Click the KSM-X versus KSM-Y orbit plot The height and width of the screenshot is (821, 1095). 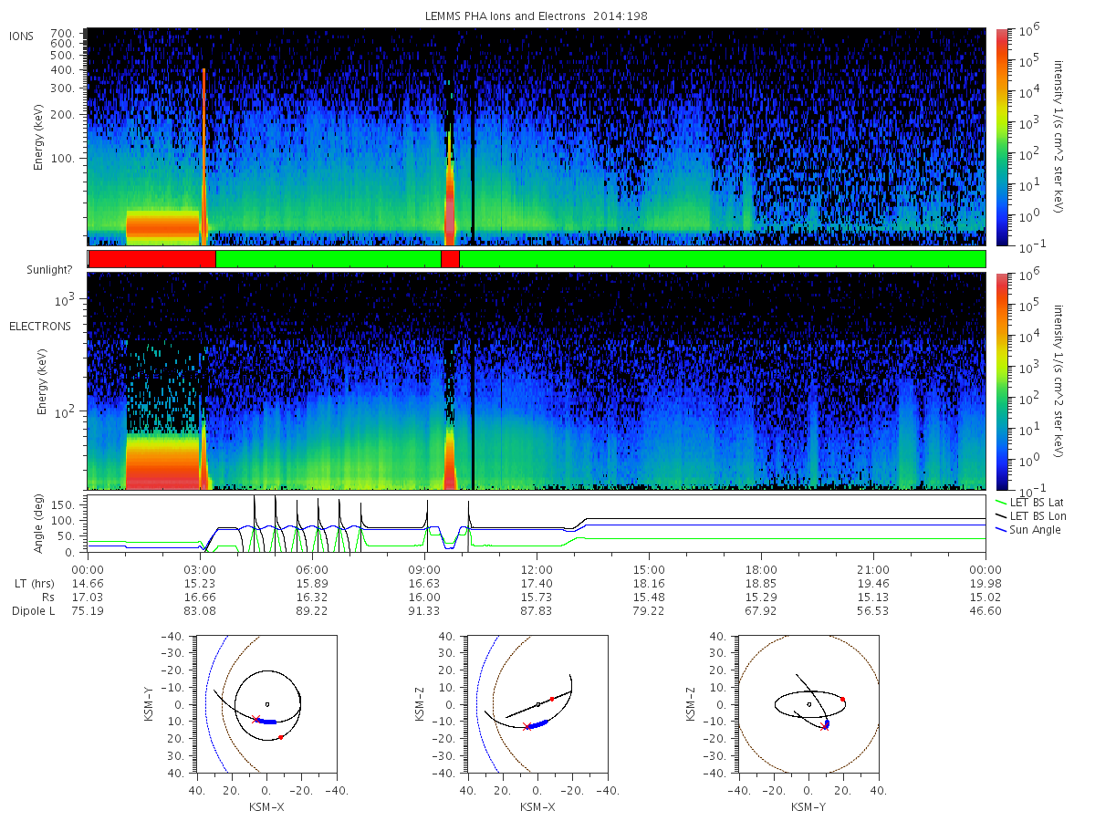265,704
